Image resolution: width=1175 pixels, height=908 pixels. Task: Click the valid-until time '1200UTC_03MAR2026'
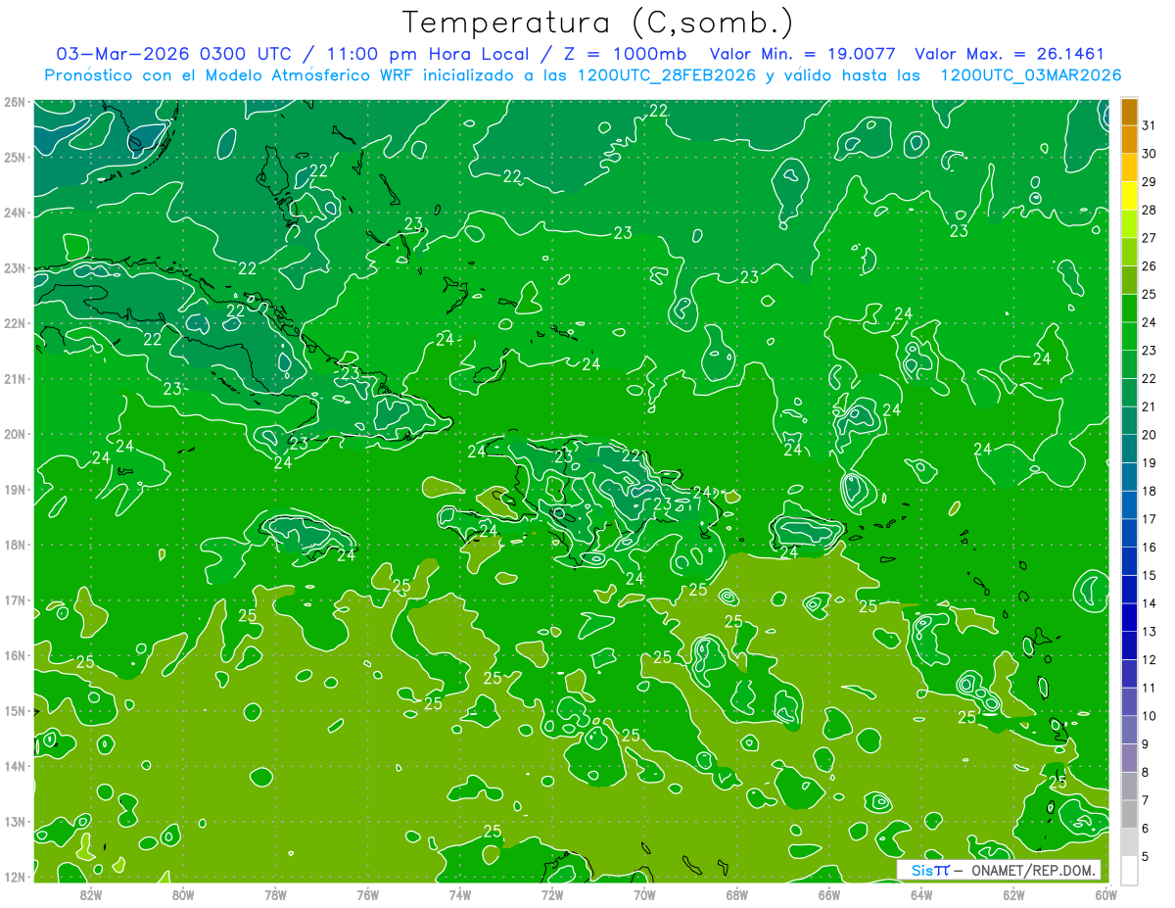pos(1030,75)
